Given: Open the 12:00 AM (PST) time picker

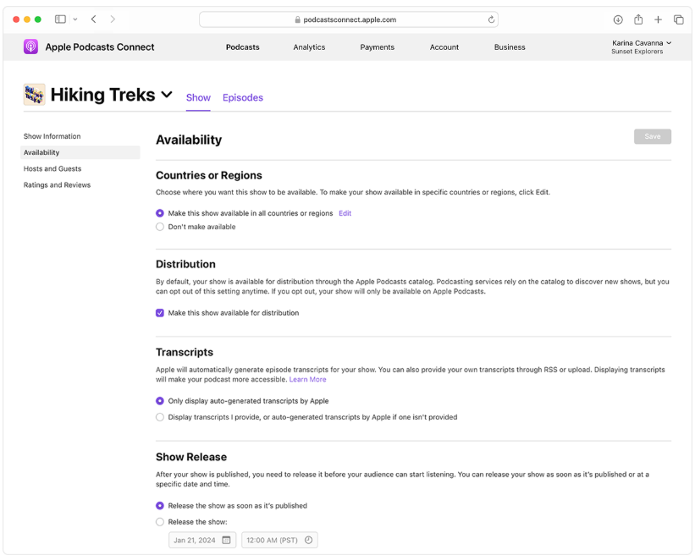Looking at the screenshot, I should point(279,540).
